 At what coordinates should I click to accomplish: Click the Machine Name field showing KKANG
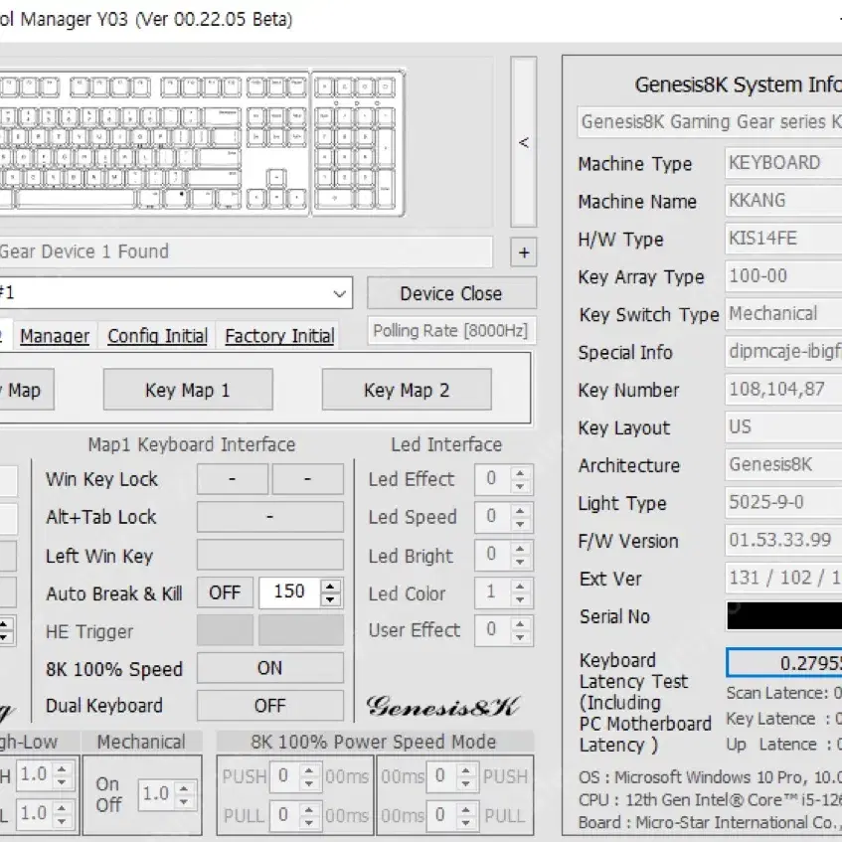[783, 201]
